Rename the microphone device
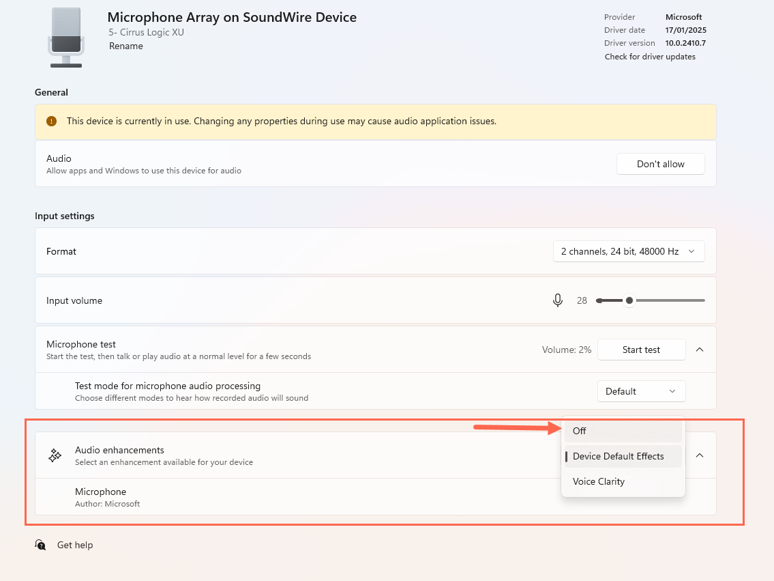The image size is (774, 581). 126,46
